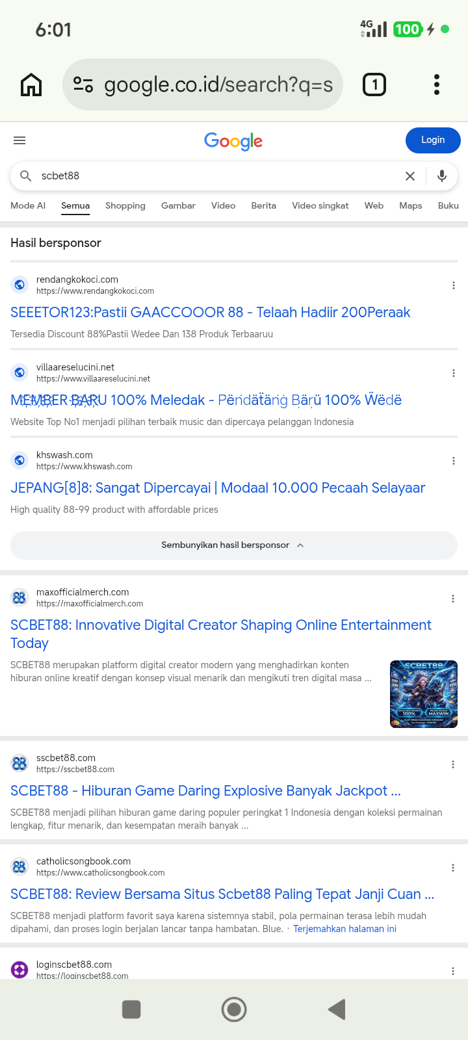Viewport: 468px width, 1040px height.
Task: Click the blue Login button
Action: [433, 140]
